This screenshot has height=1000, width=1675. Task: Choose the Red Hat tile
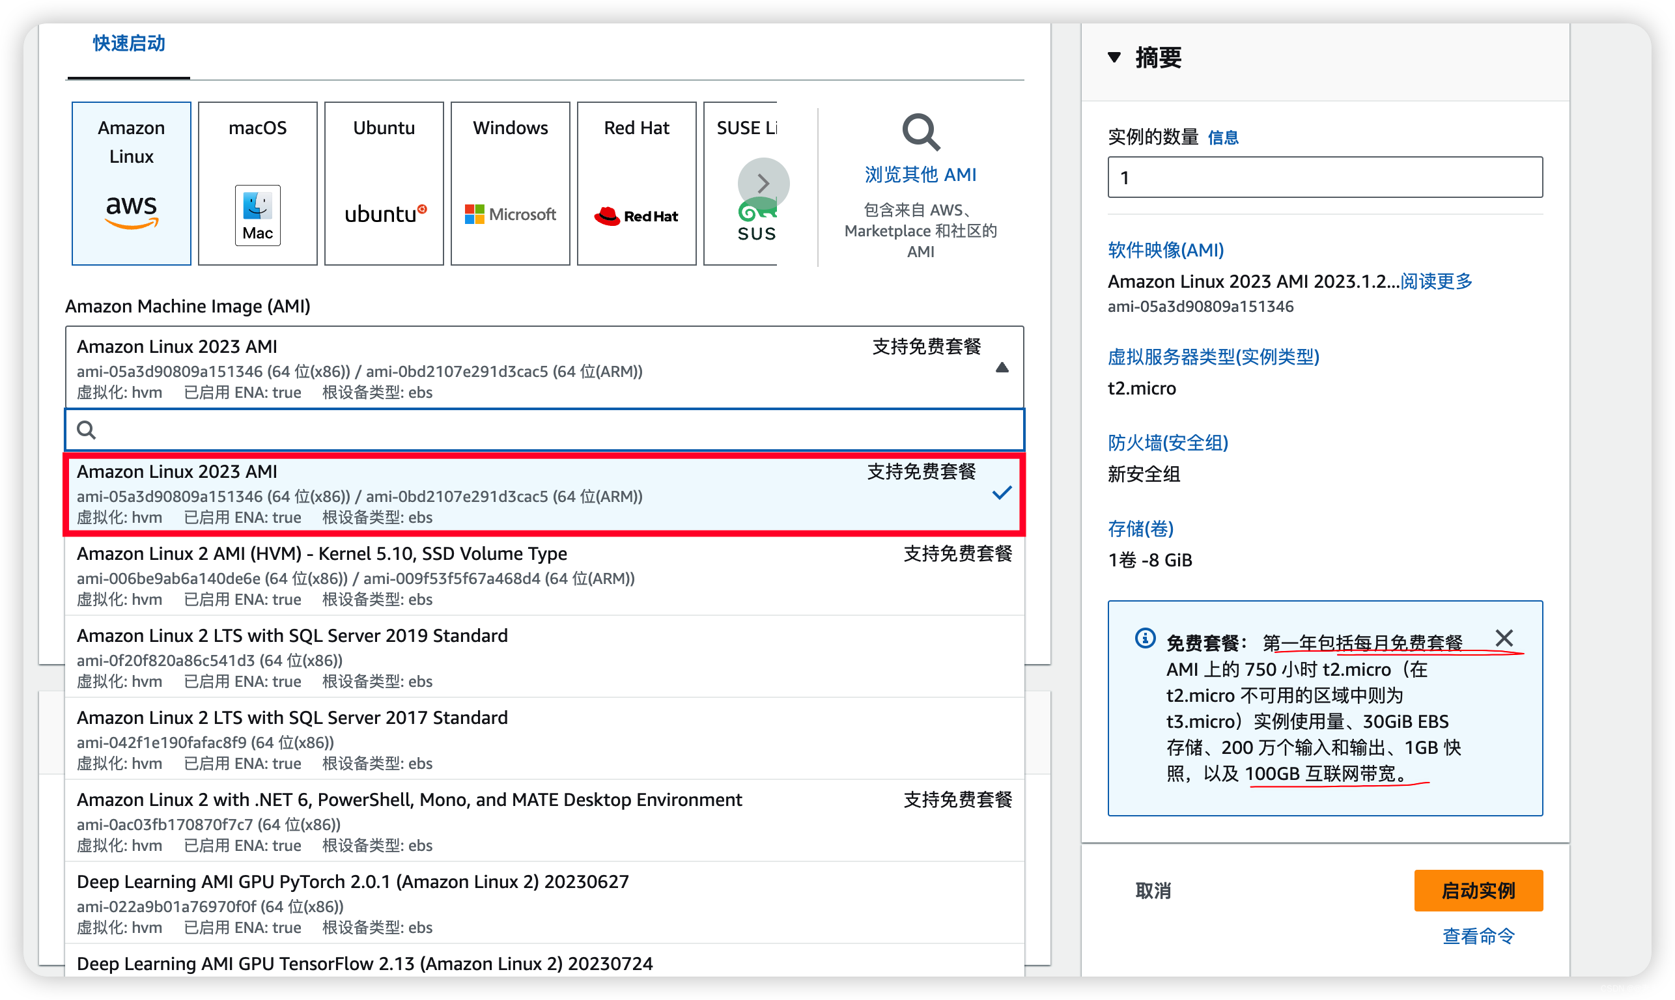point(636,182)
